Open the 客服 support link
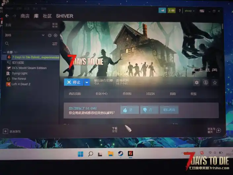The image size is (233, 175). point(193,94)
